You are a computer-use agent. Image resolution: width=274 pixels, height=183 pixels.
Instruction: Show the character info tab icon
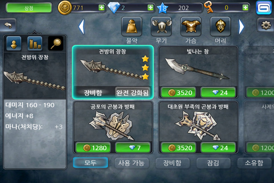click(14, 43)
